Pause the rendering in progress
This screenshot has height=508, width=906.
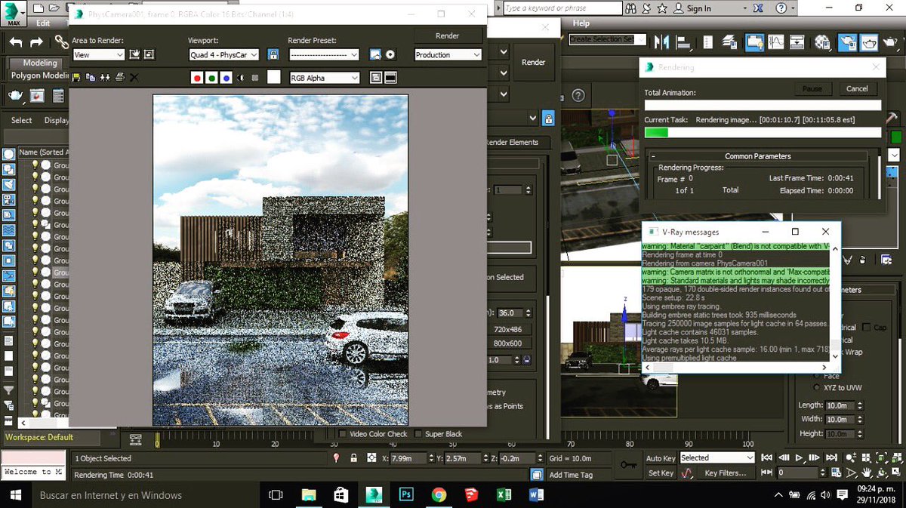pyautogui.click(x=812, y=88)
